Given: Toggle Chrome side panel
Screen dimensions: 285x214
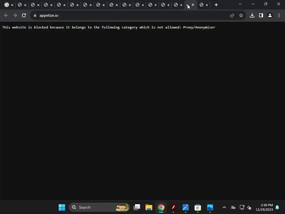Looking at the screenshot, I should [x=261, y=16].
